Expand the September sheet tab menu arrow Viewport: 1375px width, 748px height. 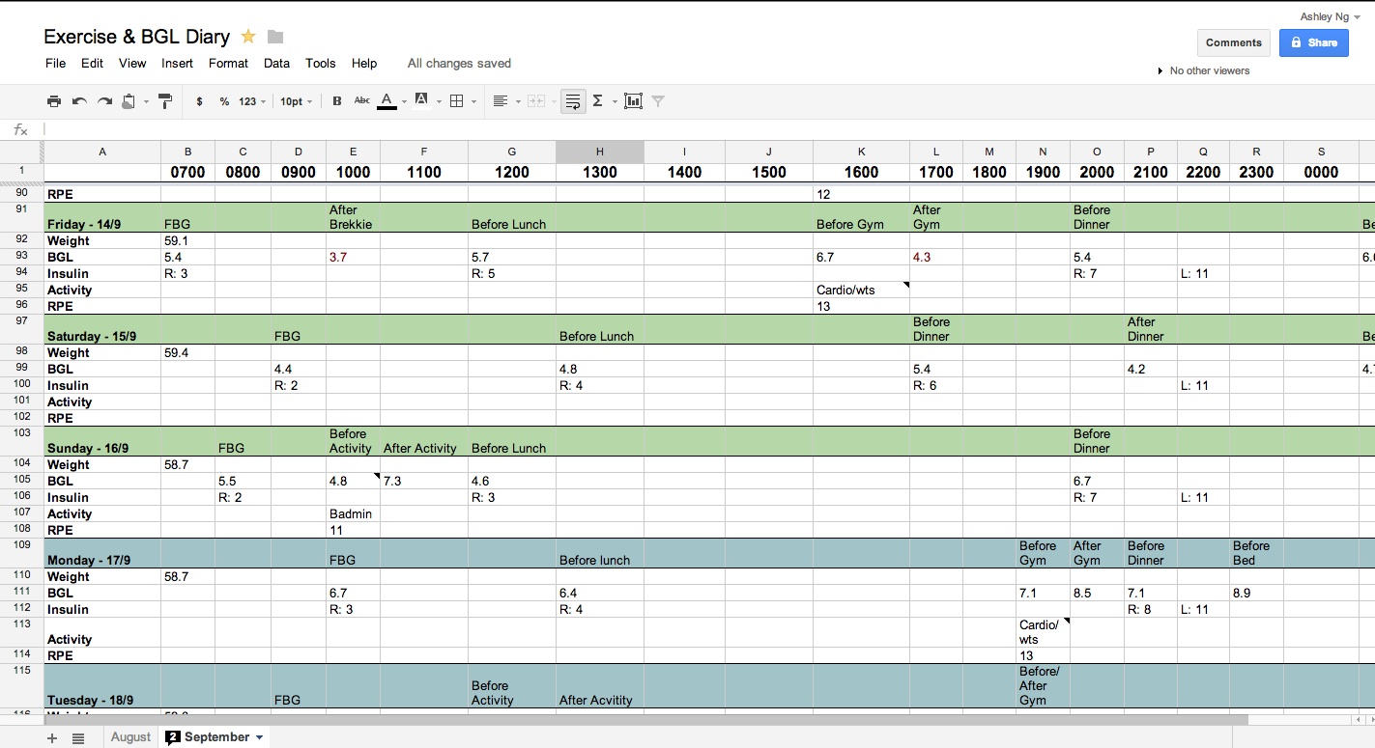(x=259, y=737)
